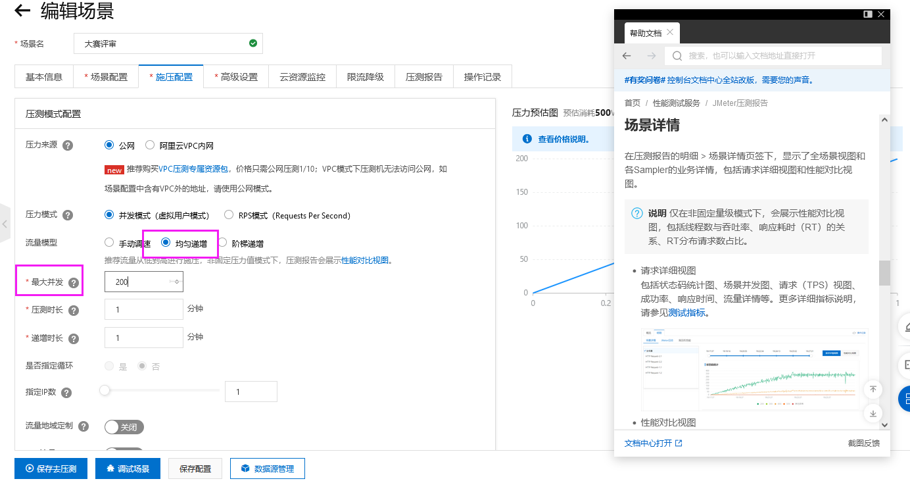
Task: Open the 限流降级 tab
Action: pyautogui.click(x=366, y=76)
